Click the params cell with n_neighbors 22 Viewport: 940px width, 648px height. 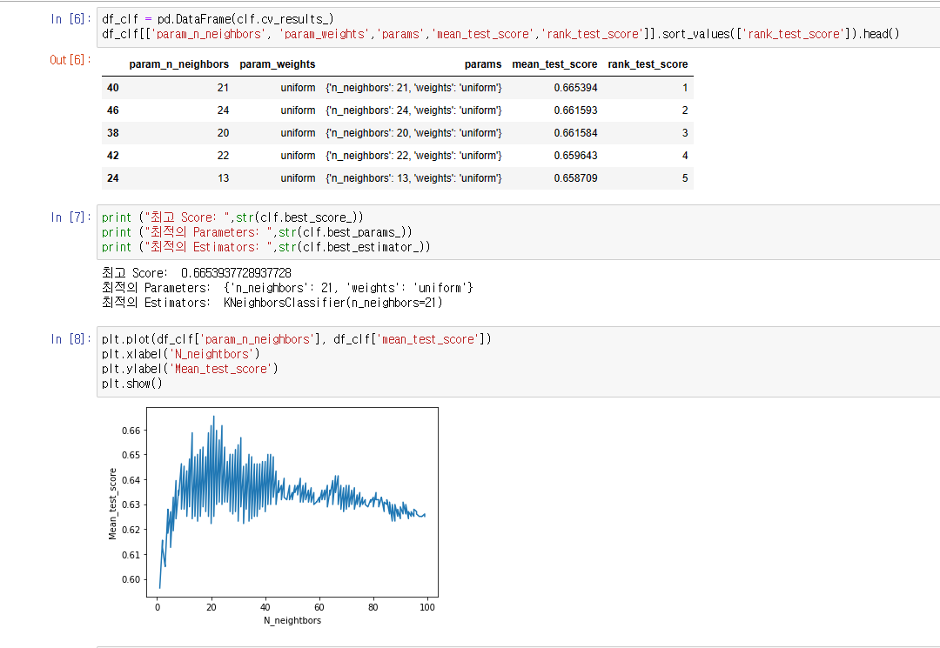tap(413, 156)
